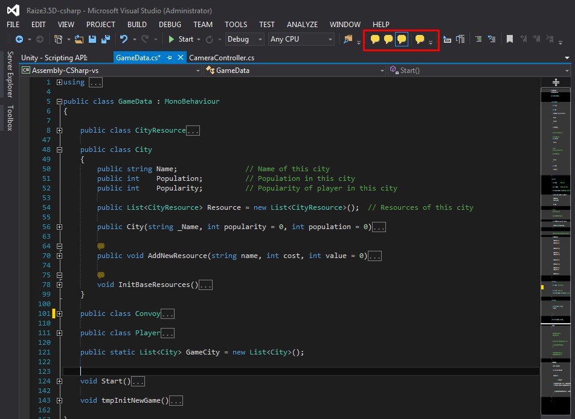Open the Debug configuration dropdown
Screen dimensions: 575x419
(x=245, y=39)
